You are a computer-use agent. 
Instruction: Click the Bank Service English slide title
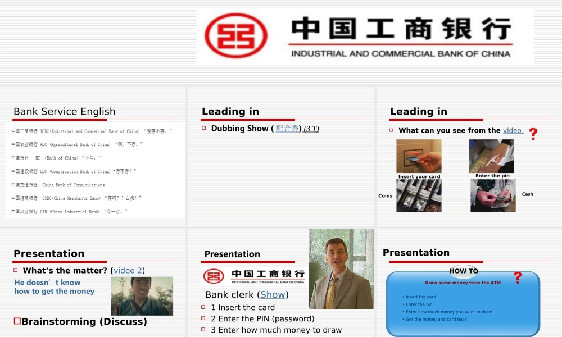point(65,111)
